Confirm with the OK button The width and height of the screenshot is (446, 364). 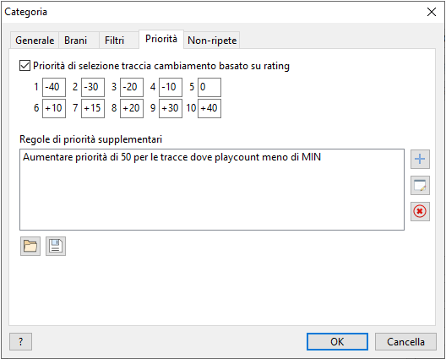tap(337, 341)
